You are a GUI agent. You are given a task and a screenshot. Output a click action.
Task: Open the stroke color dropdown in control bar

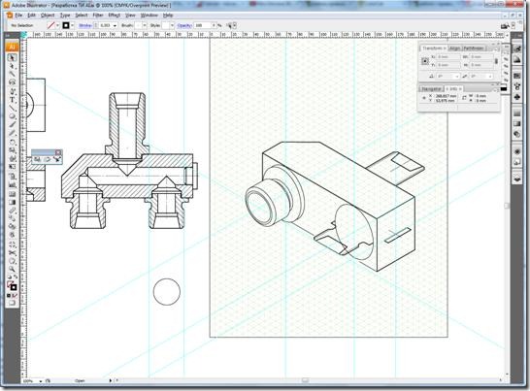coord(72,25)
